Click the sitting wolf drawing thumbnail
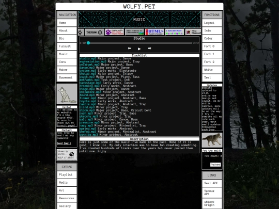279x209 pixels. click(x=67, y=94)
